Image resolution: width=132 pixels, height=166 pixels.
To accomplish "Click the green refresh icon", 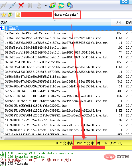I will pos(61,5).
